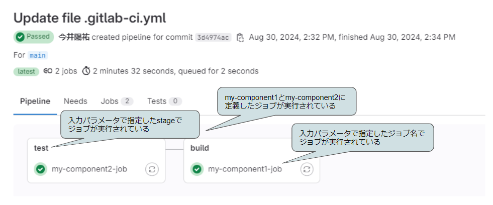Viewport: 493px width, 205px height.
Task: Switch to the Needs tab
Action: point(75,101)
